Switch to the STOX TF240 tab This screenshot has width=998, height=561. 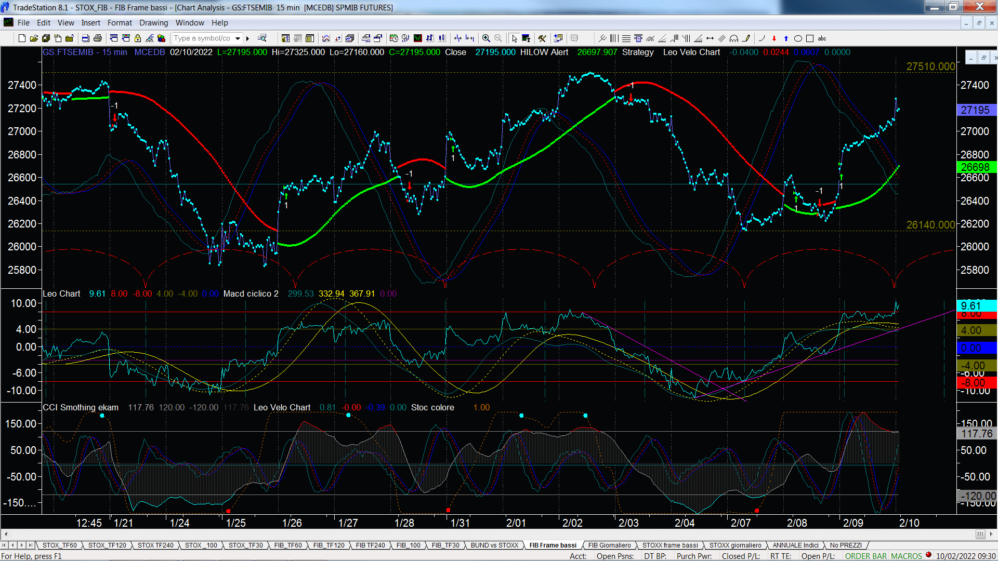click(x=155, y=545)
